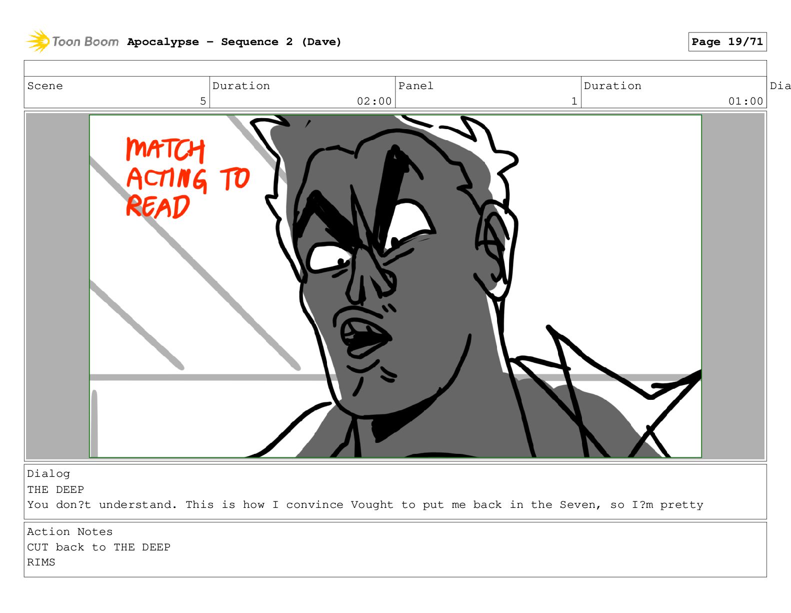Click the 'Scene' header label
This screenshot has height=613, width=791.
(x=45, y=86)
